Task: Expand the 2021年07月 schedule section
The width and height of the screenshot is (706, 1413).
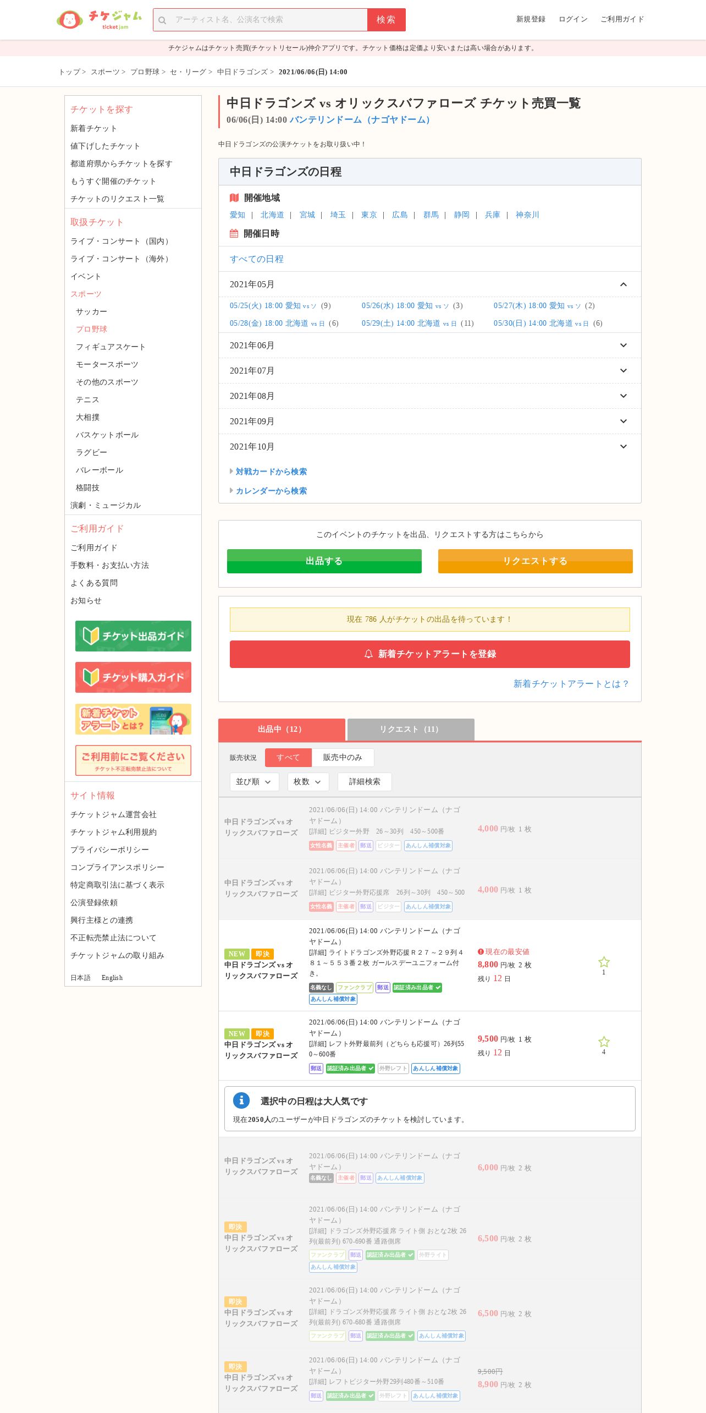Action: [x=430, y=371]
